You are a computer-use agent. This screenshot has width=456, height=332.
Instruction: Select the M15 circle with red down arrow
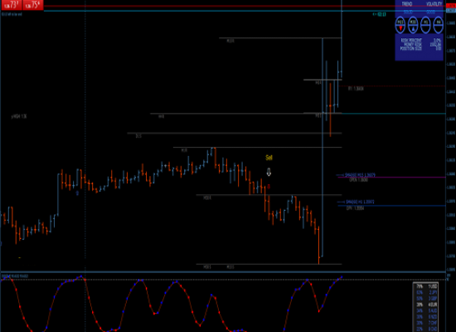pyautogui.click(x=400, y=25)
